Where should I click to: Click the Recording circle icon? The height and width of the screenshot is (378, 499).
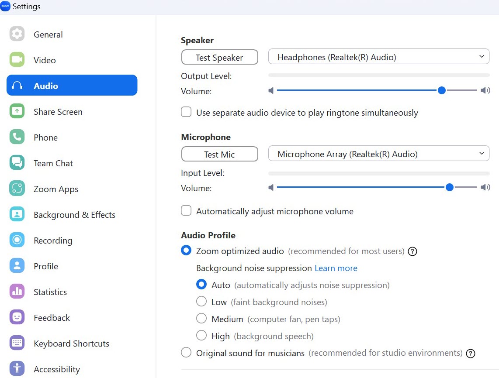[17, 240]
